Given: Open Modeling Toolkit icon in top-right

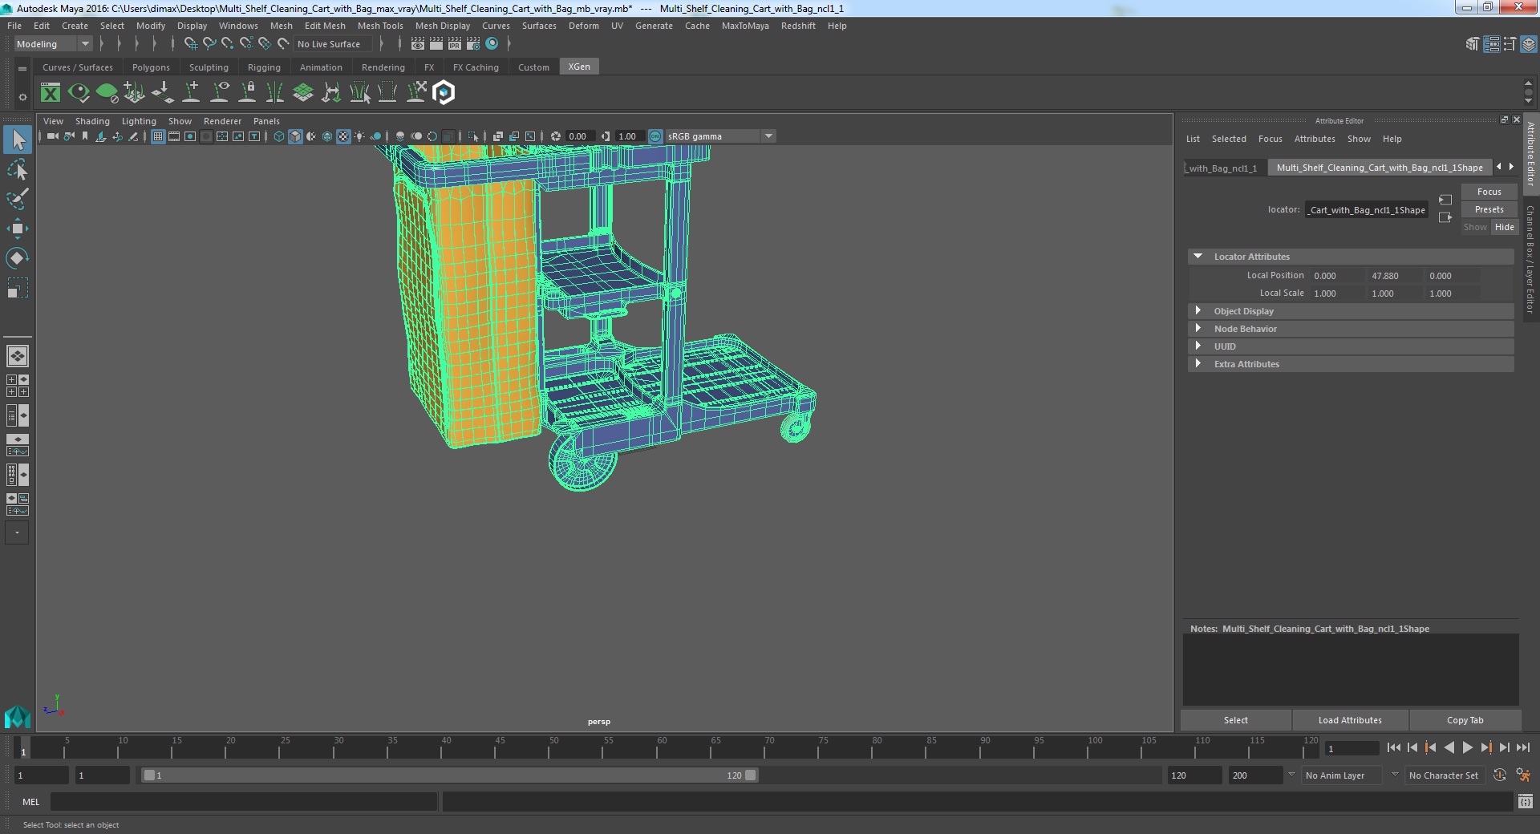Looking at the screenshot, I should [x=1472, y=44].
